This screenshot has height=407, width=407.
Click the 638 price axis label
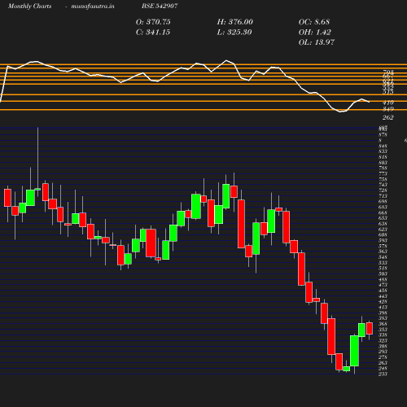[383, 224]
